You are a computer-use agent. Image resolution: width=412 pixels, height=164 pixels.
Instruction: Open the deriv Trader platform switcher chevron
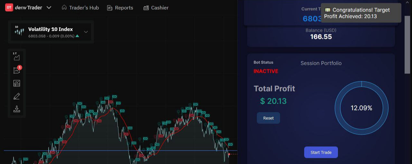pyautogui.click(x=49, y=7)
